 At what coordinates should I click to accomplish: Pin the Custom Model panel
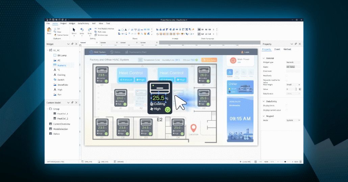coord(72,102)
